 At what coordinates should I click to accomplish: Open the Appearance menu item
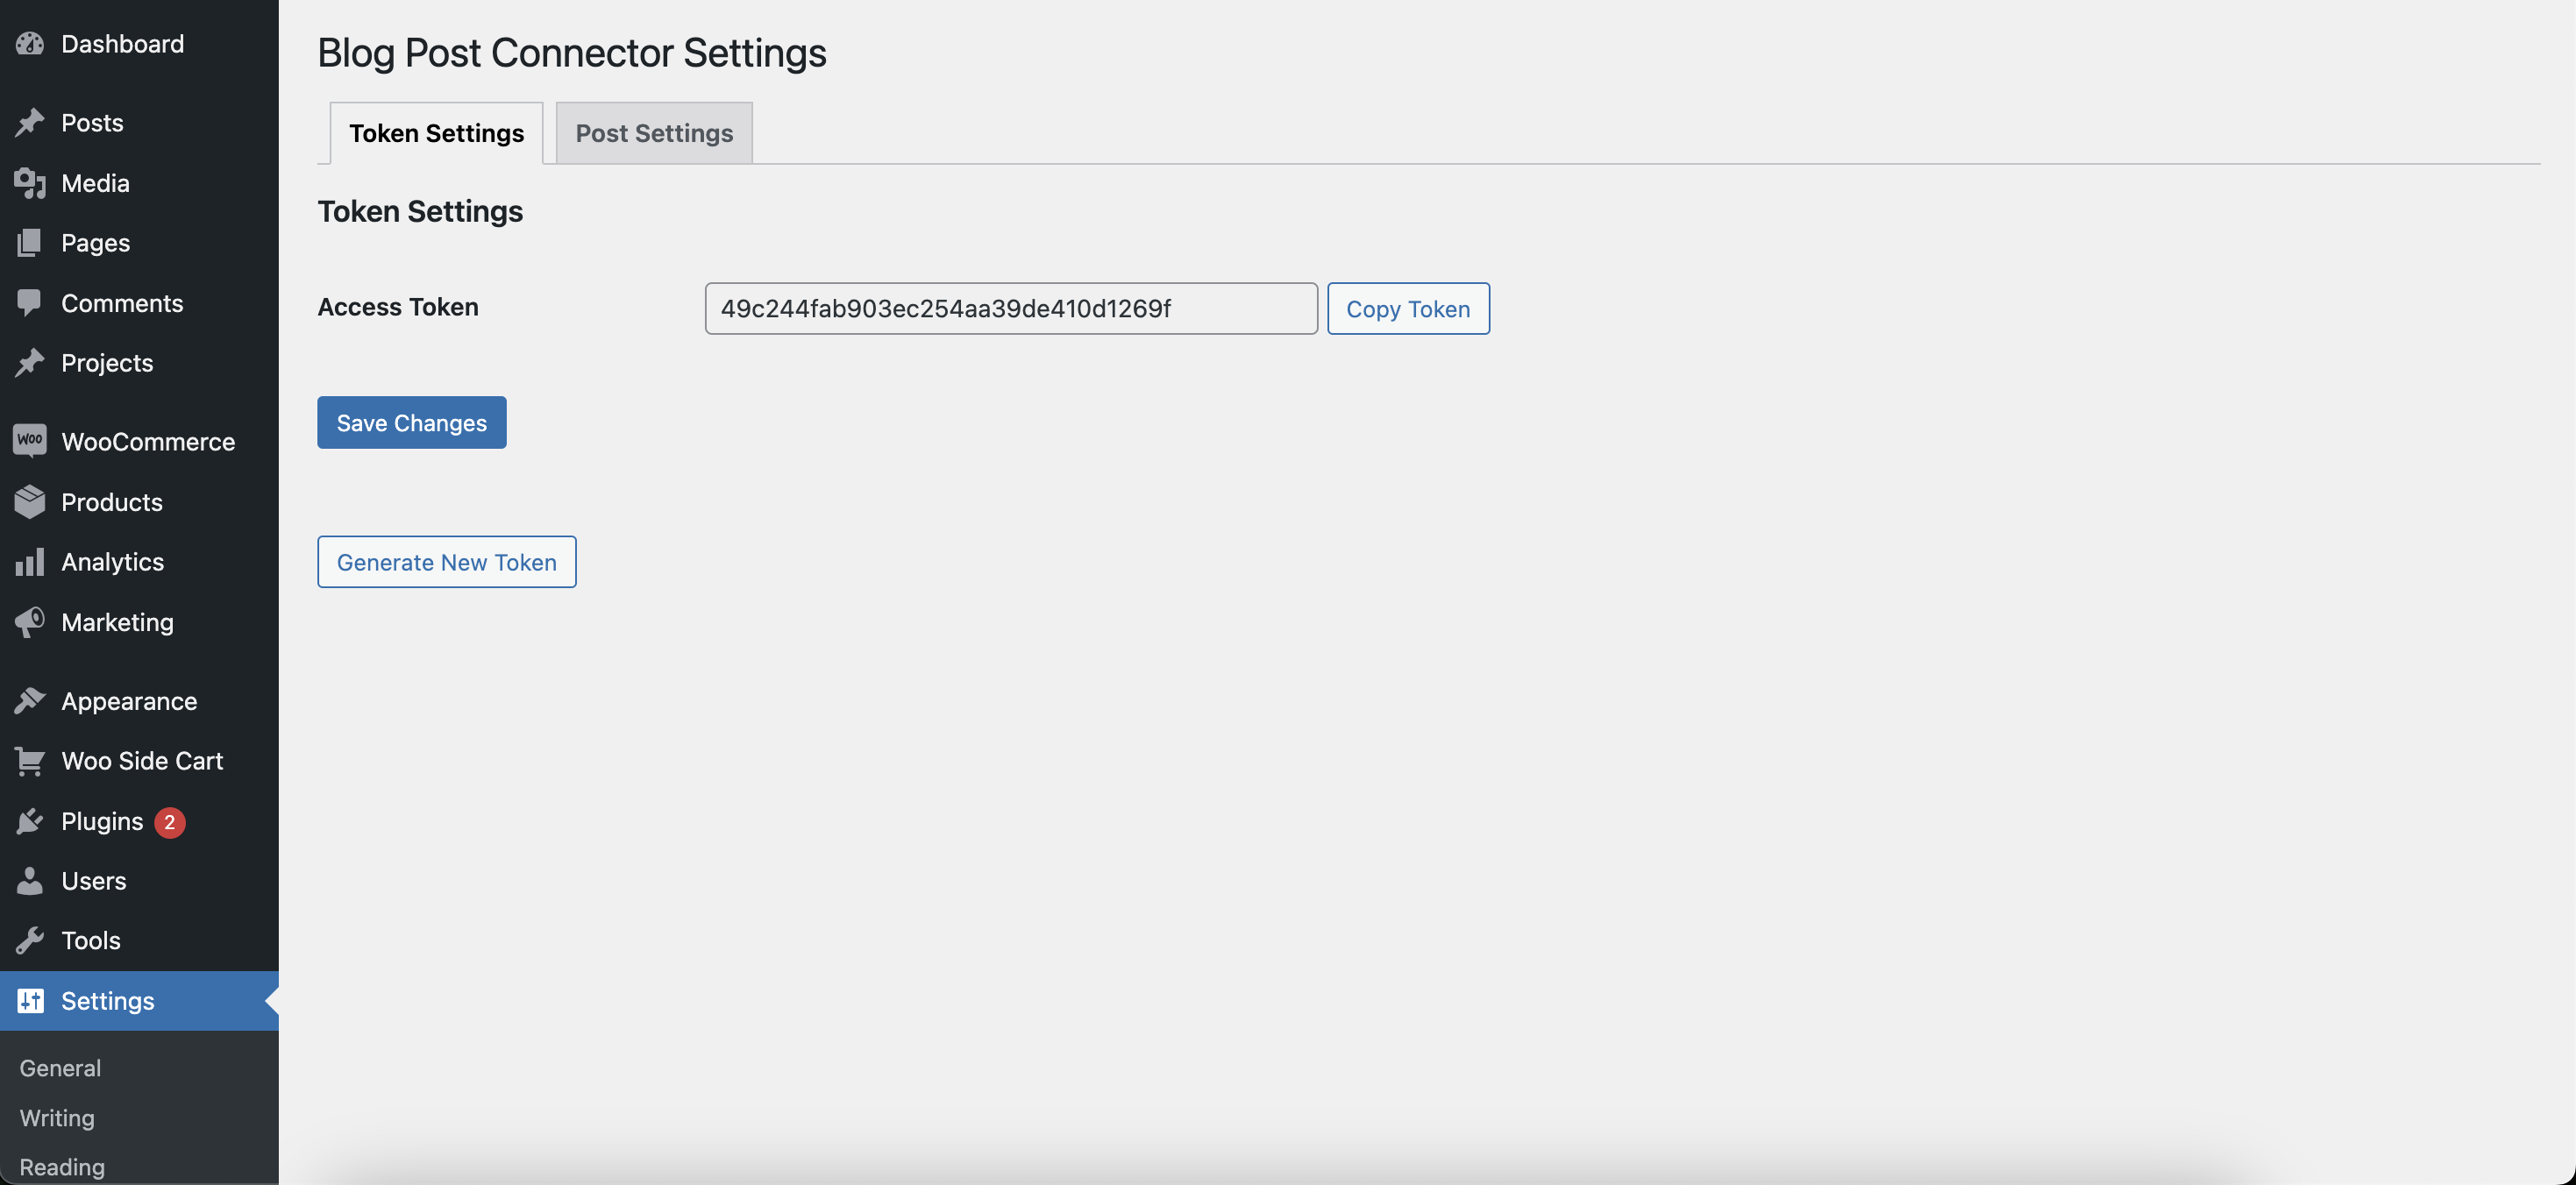pos(139,700)
